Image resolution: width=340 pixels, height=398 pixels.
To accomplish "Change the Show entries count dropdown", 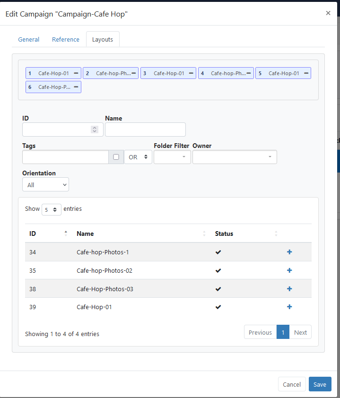I will click(x=51, y=210).
